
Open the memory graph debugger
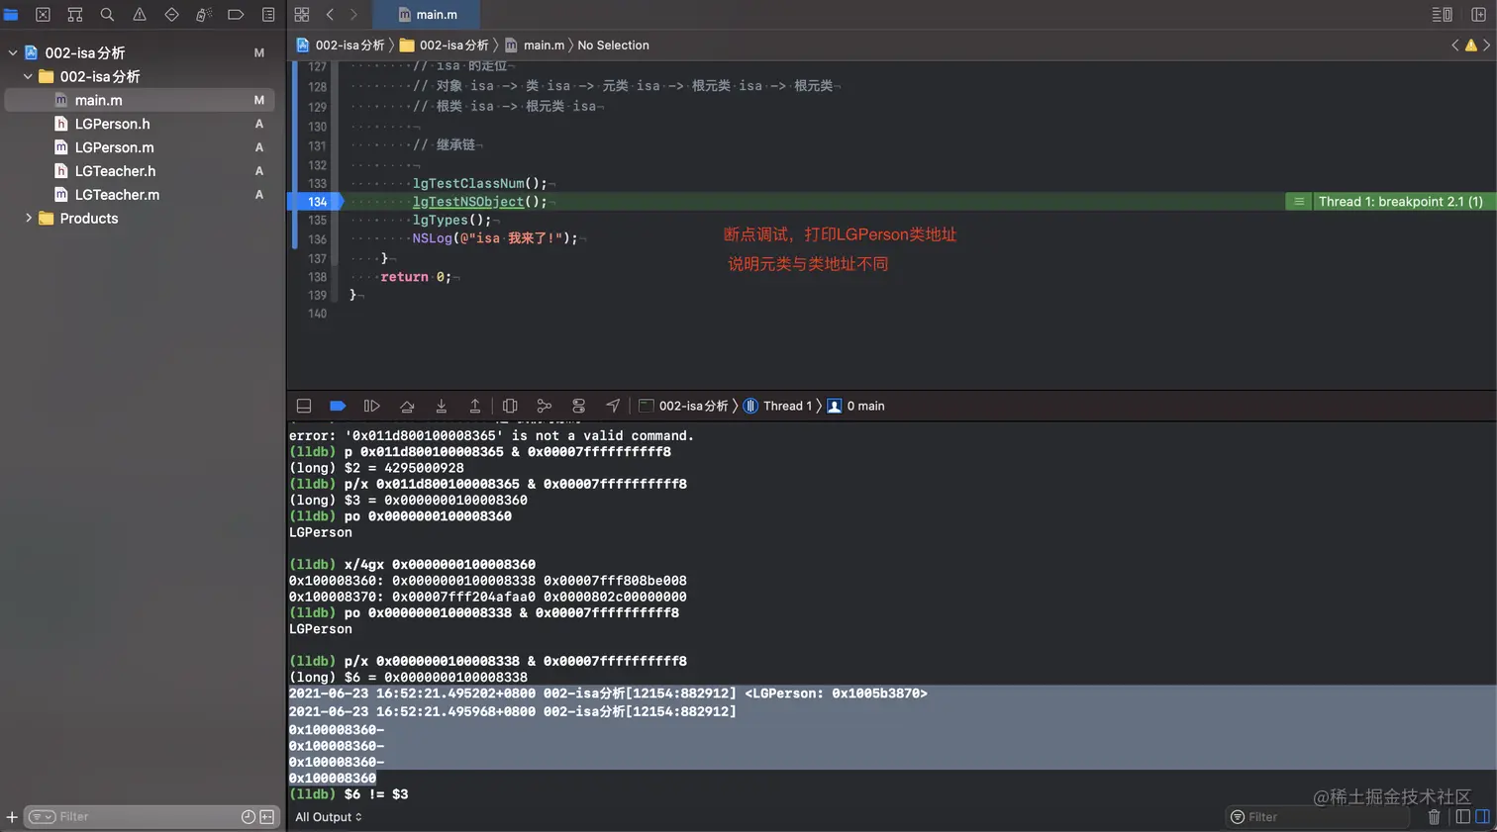click(545, 406)
